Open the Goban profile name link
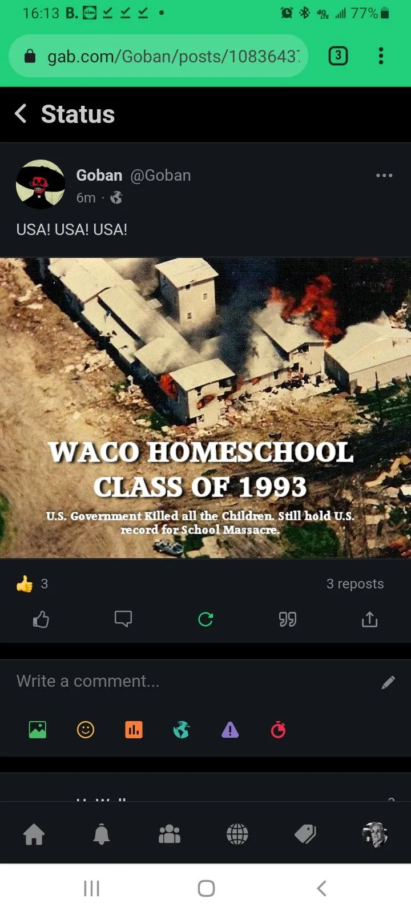This screenshot has width=411, height=915. tap(99, 175)
